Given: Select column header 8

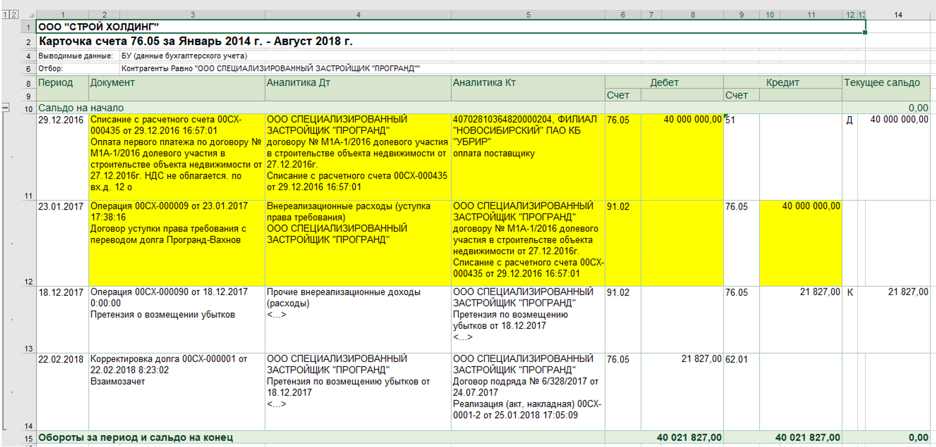Looking at the screenshot, I should point(693,14).
